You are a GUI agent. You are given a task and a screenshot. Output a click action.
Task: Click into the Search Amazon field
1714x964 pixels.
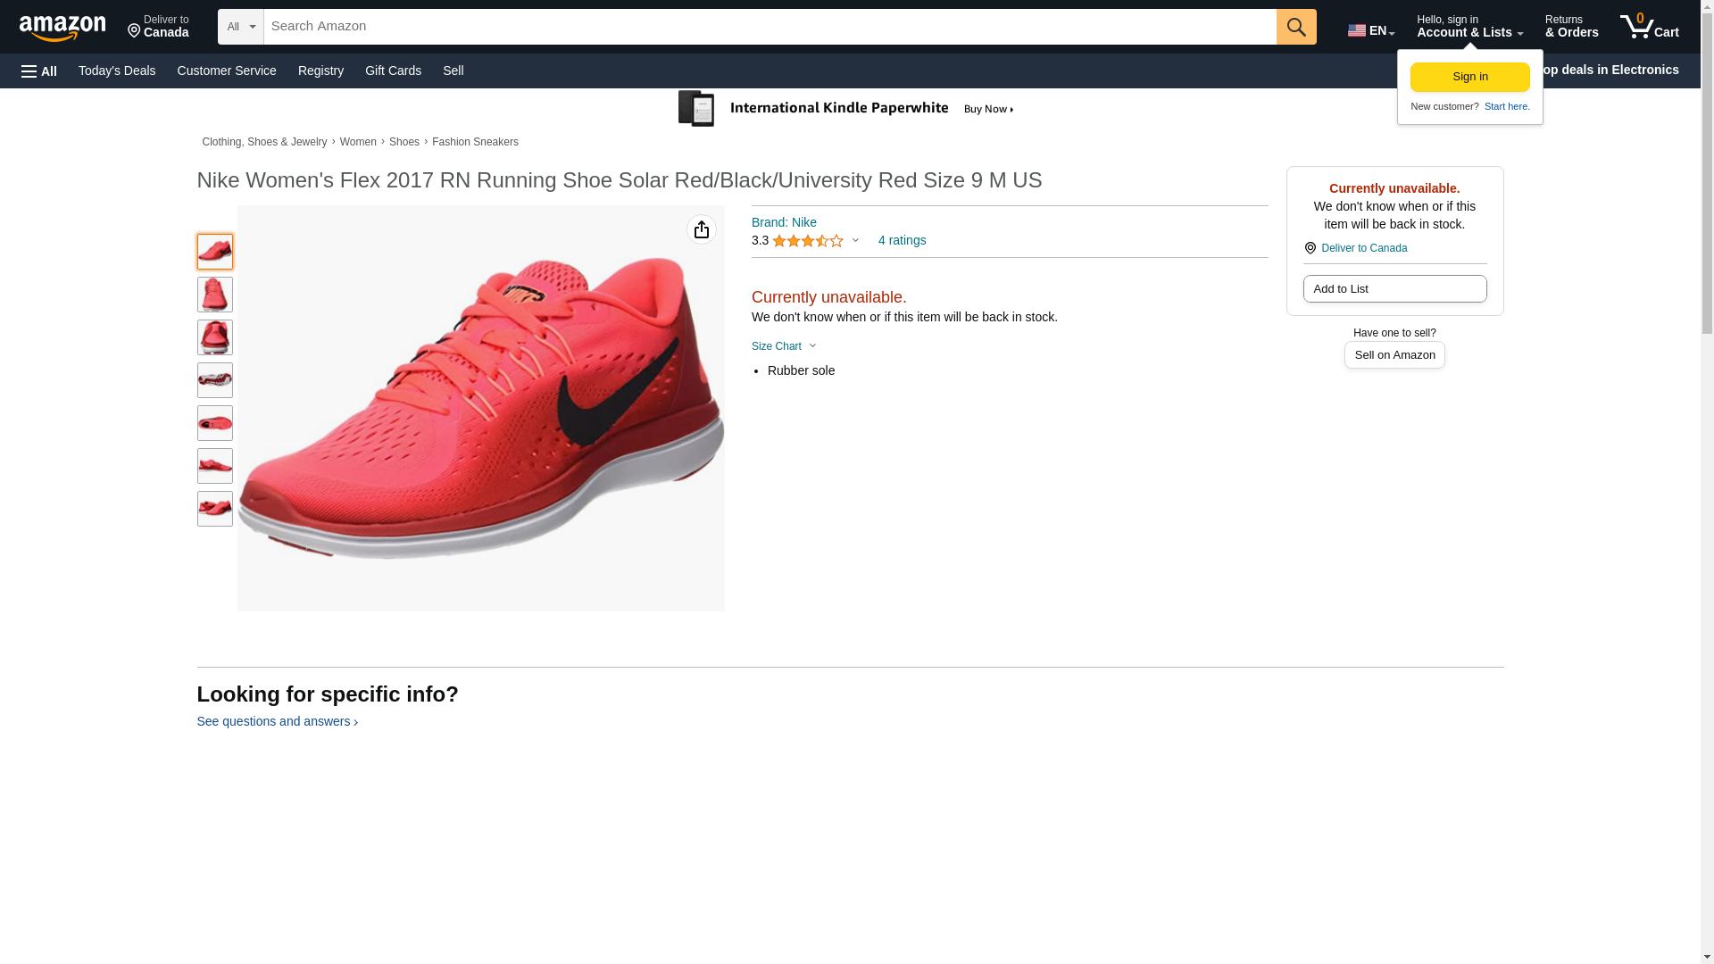point(769,27)
